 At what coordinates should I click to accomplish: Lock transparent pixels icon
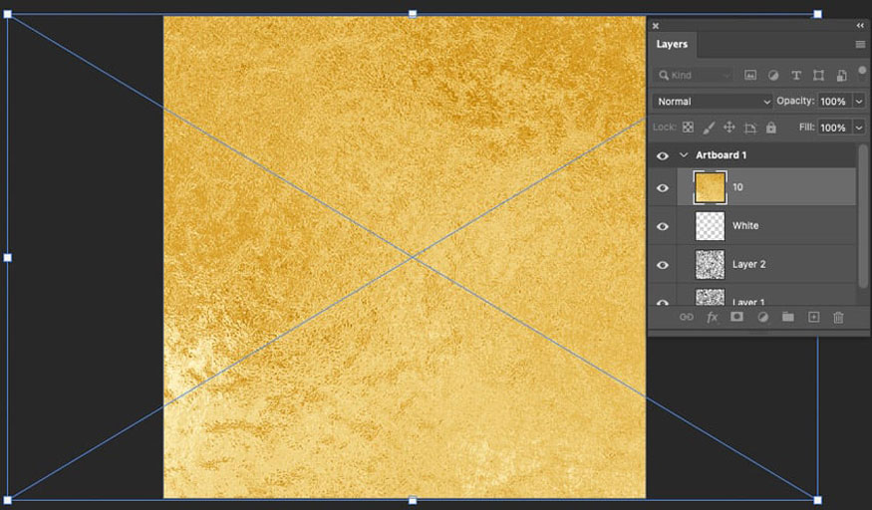coord(688,127)
